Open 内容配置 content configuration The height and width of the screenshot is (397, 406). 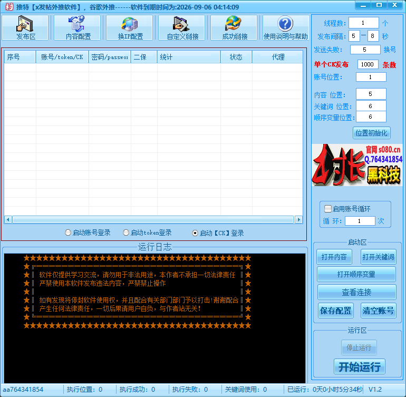click(77, 28)
